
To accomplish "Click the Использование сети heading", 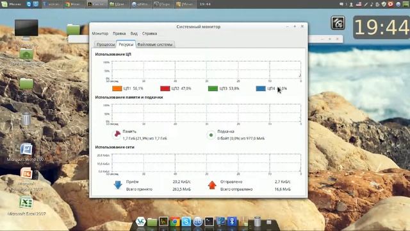I will (115, 147).
